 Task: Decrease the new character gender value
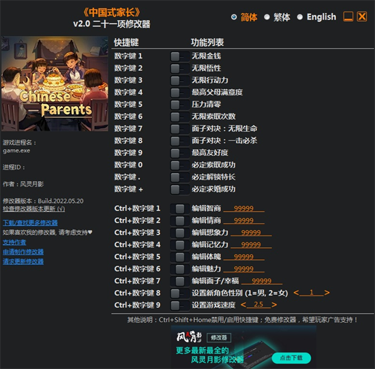[296, 293]
